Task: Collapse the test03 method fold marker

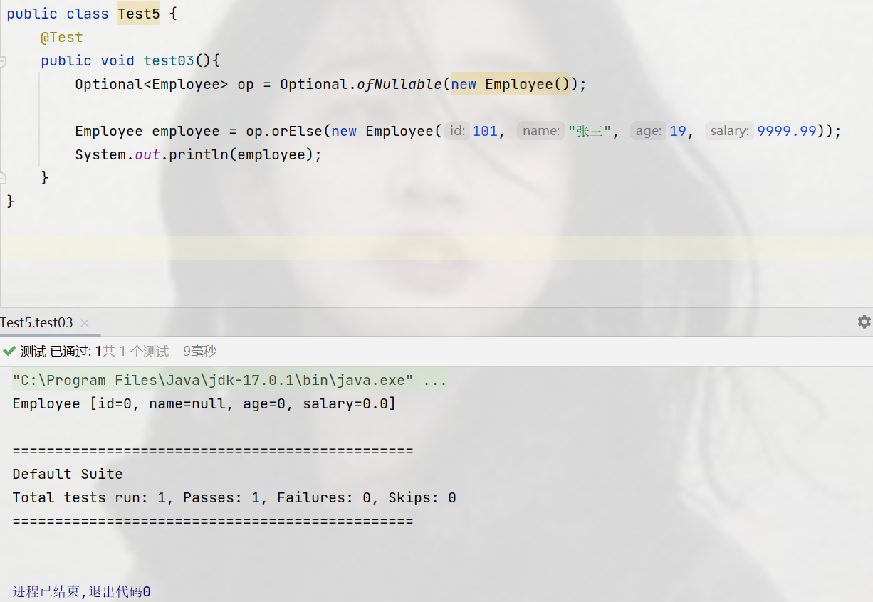Action: (3, 61)
